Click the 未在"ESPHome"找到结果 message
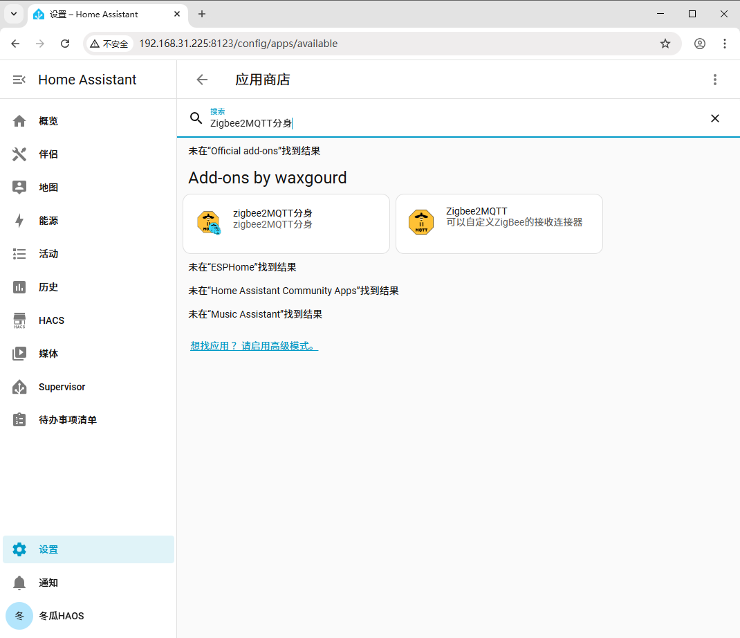The width and height of the screenshot is (740, 638). (x=243, y=267)
